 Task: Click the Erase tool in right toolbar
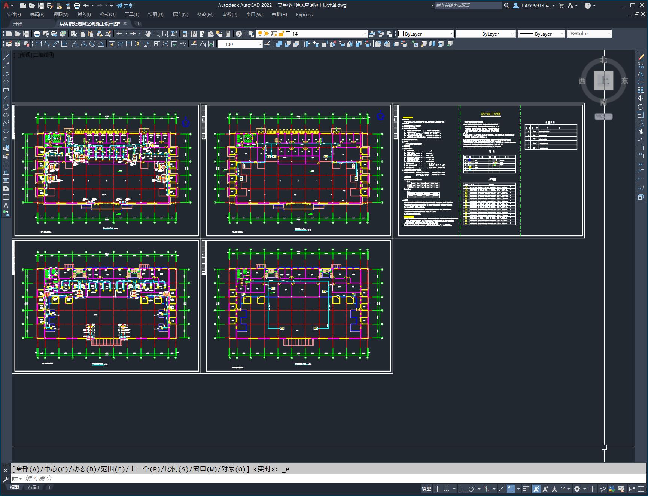tap(641, 57)
